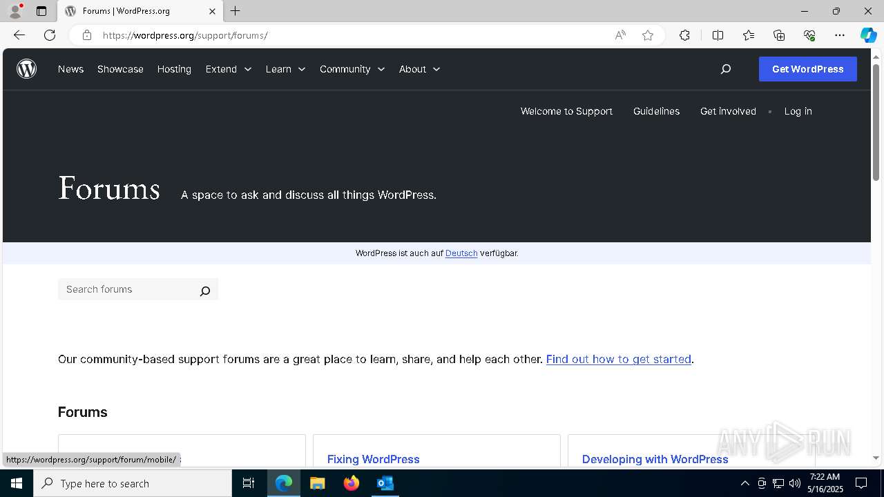This screenshot has width=884, height=497.
Task: Open the Tab actions menu icon
Action: (41, 11)
